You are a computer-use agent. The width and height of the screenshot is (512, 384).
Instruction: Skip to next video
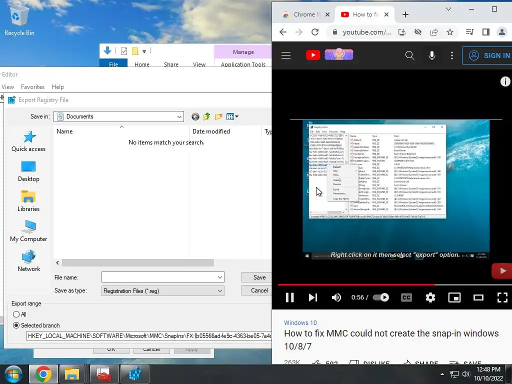click(313, 297)
